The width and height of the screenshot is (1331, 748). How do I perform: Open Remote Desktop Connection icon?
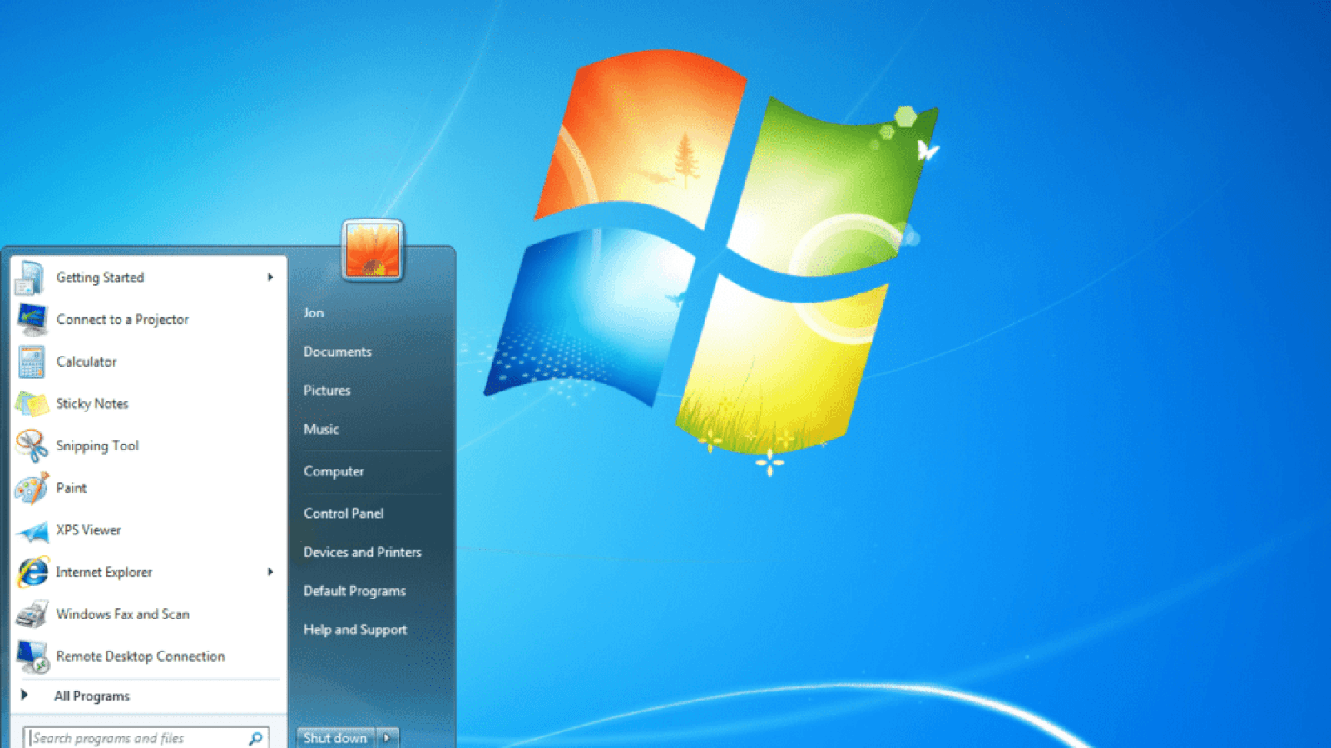(x=32, y=657)
